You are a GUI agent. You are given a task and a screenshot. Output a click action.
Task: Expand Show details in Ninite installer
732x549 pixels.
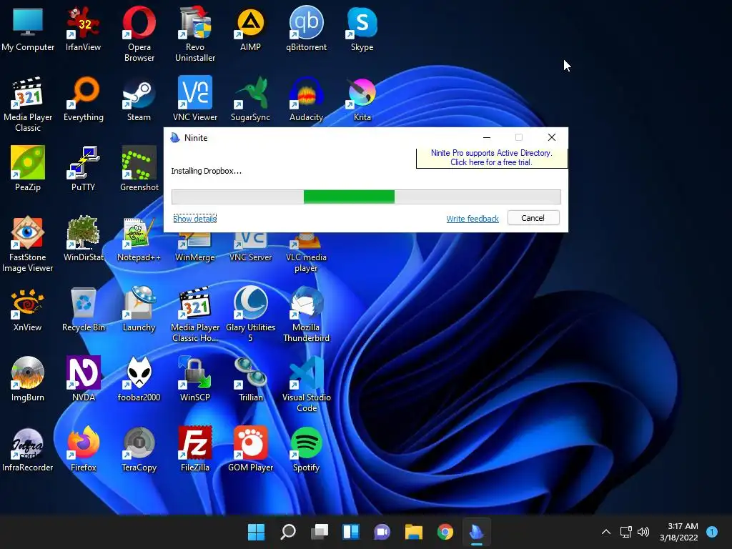point(194,219)
